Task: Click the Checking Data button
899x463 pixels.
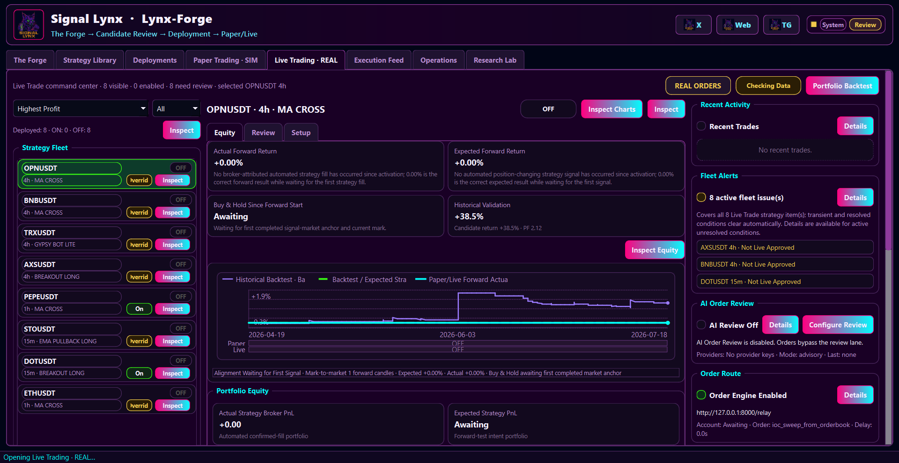Action: 768,86
